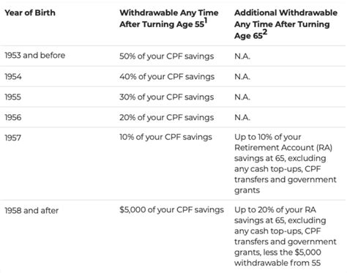
Task: Click the '1958 and after' row label
Action: (x=31, y=211)
